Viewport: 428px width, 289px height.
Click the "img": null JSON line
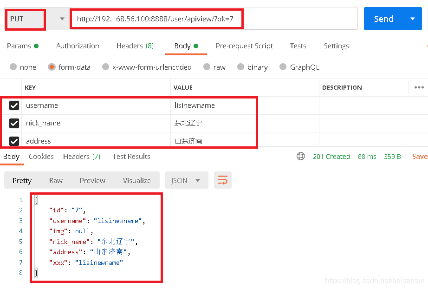click(x=71, y=231)
